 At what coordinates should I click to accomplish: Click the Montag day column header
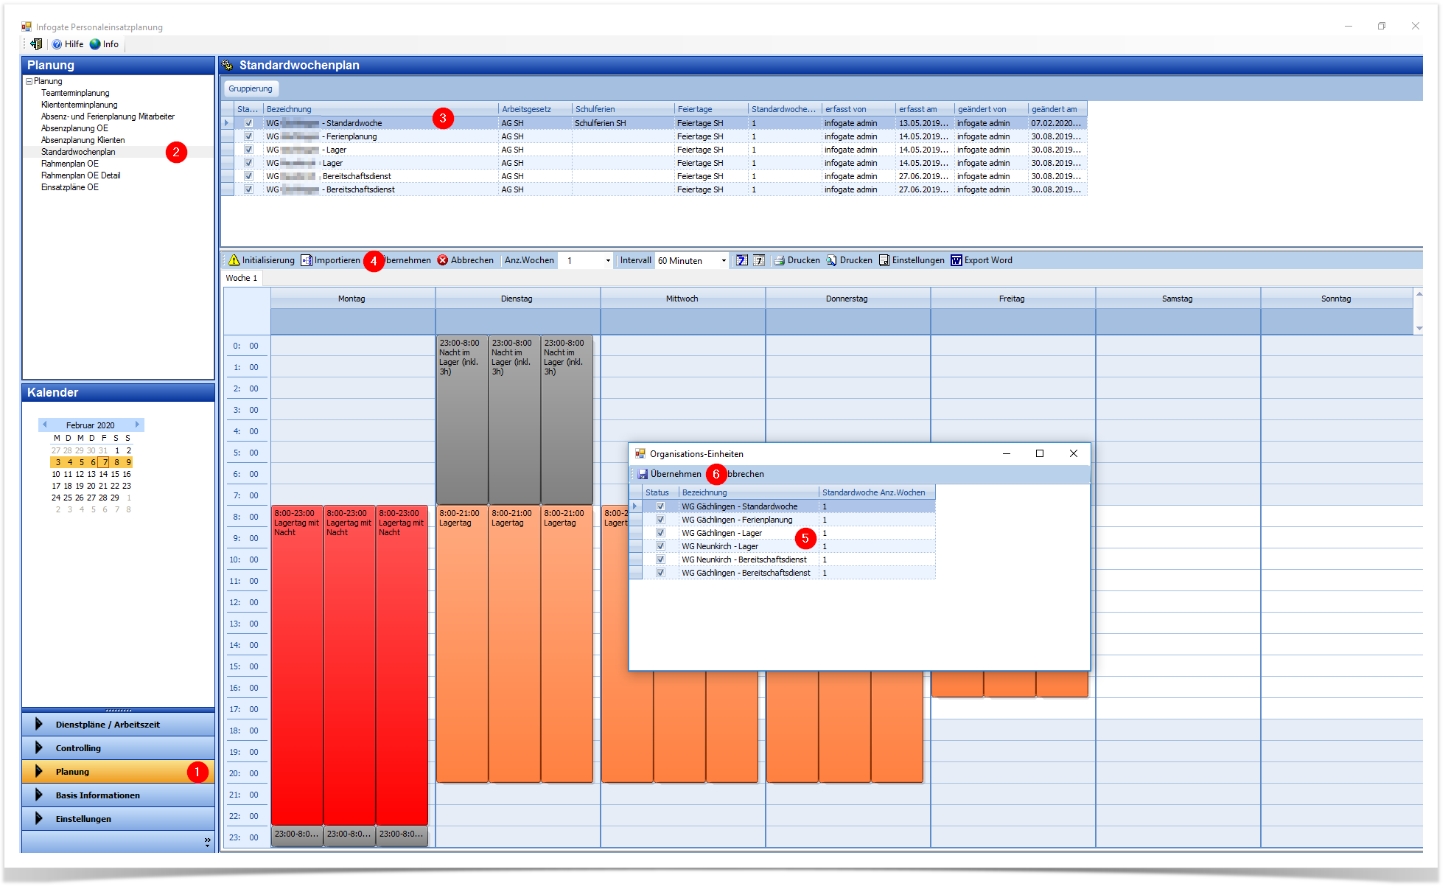point(352,299)
